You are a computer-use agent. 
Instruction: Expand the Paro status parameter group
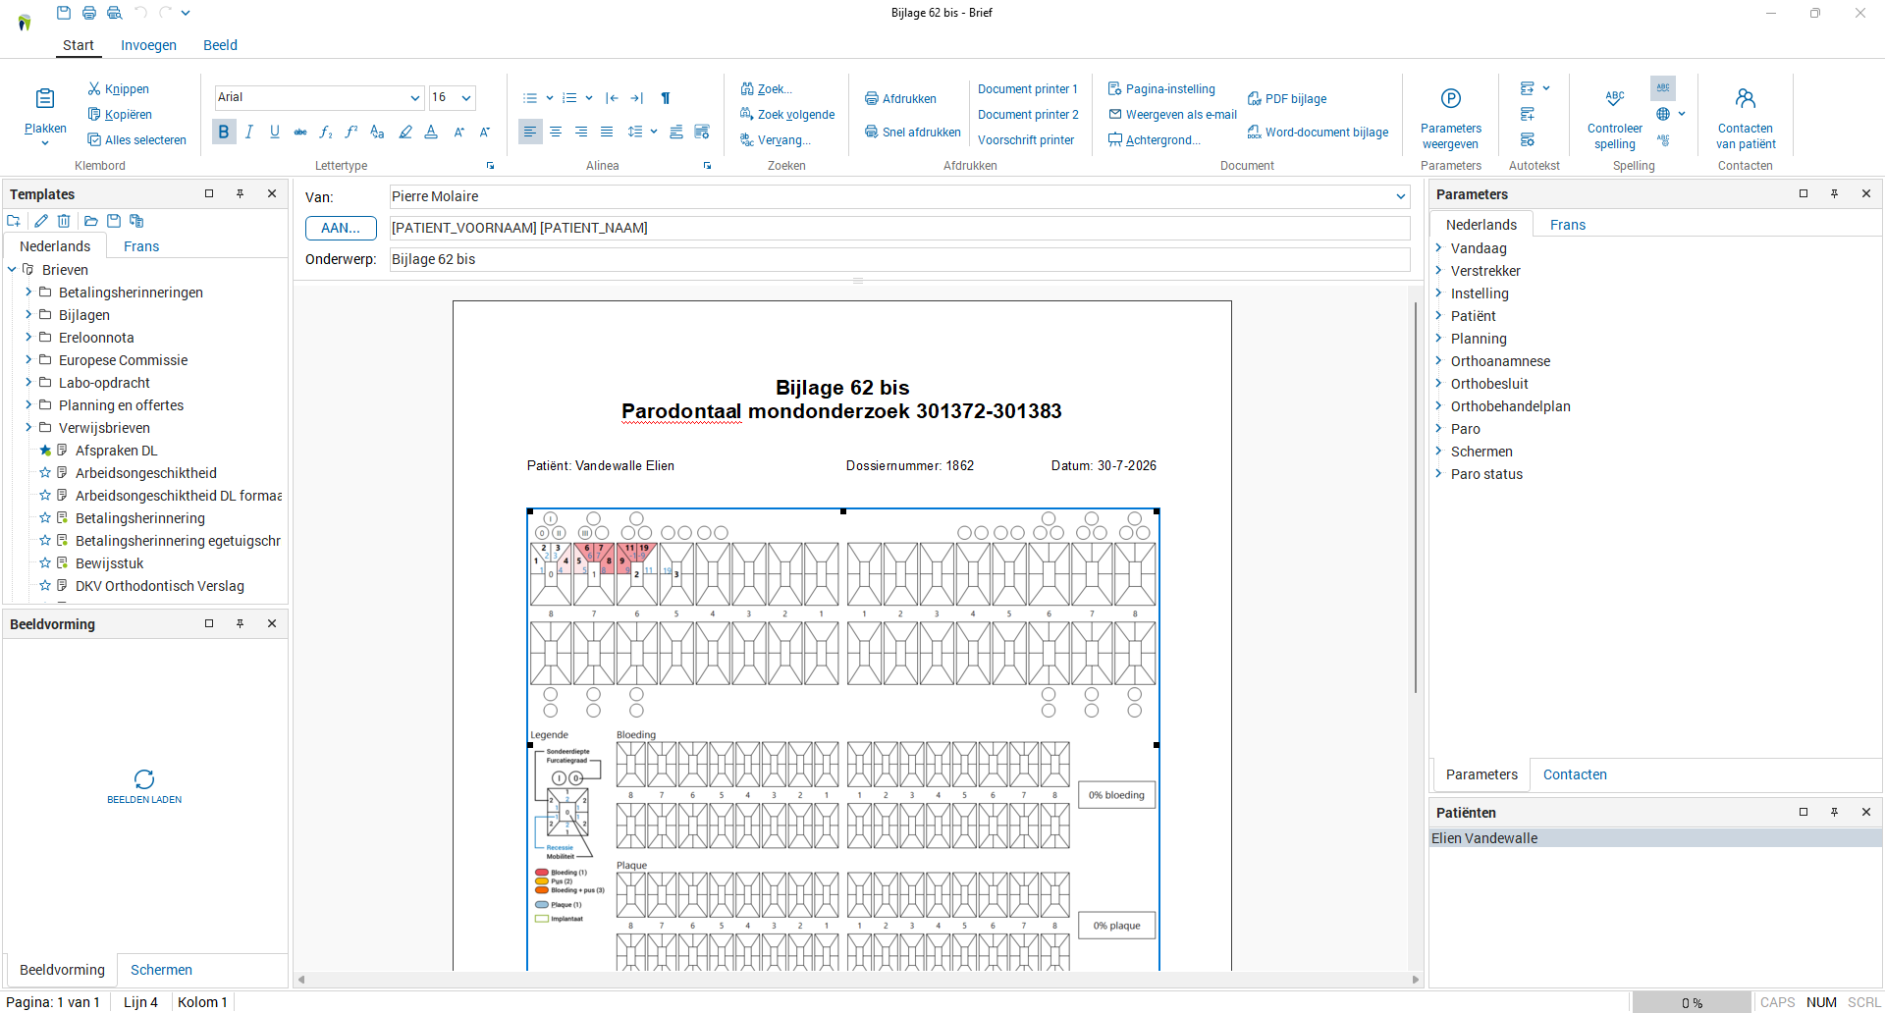click(1438, 474)
